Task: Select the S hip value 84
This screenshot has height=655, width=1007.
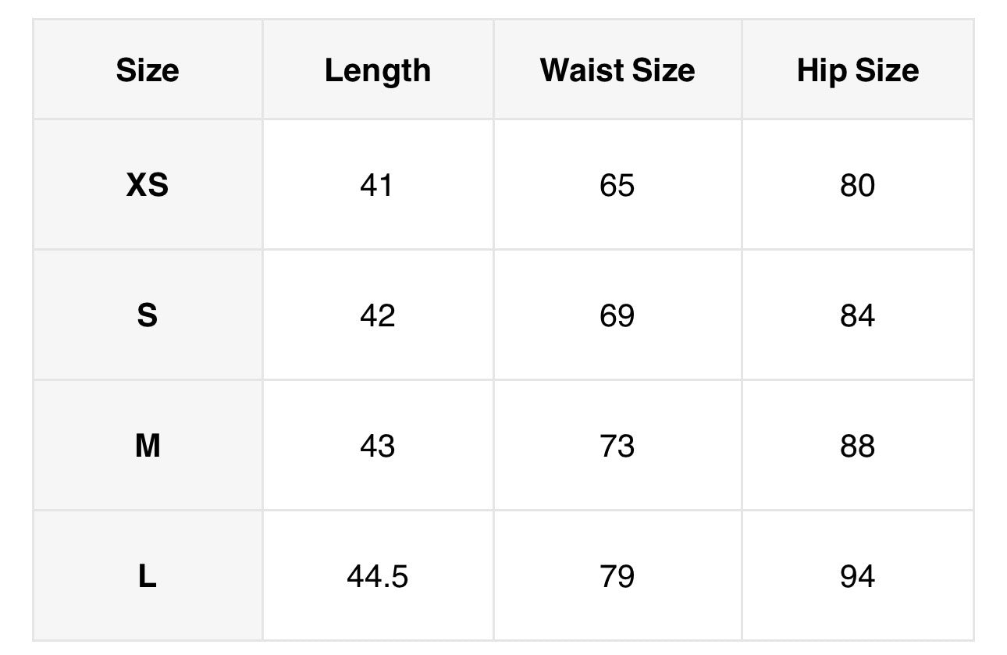Action: coord(858,316)
